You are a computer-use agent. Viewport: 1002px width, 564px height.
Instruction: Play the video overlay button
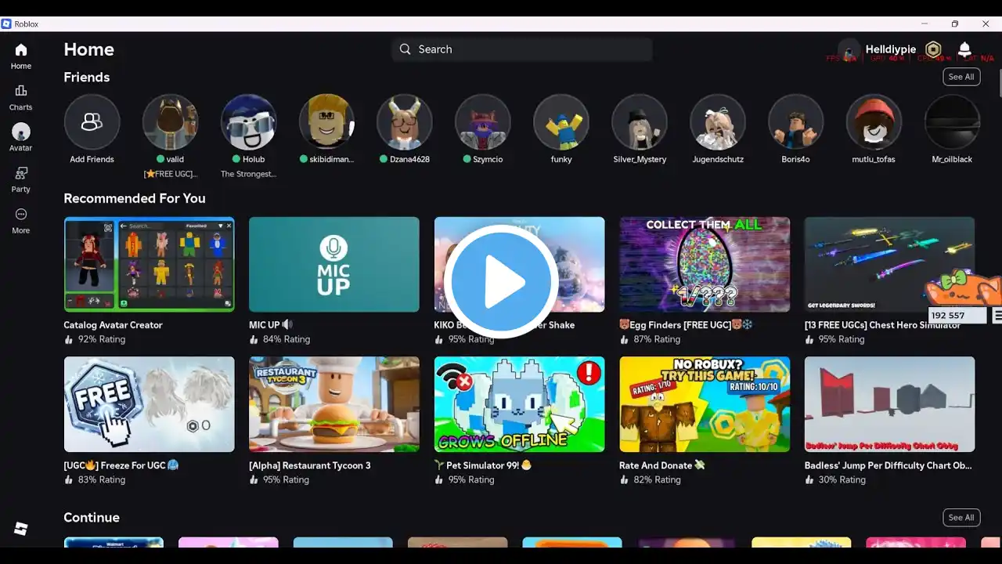501,282
